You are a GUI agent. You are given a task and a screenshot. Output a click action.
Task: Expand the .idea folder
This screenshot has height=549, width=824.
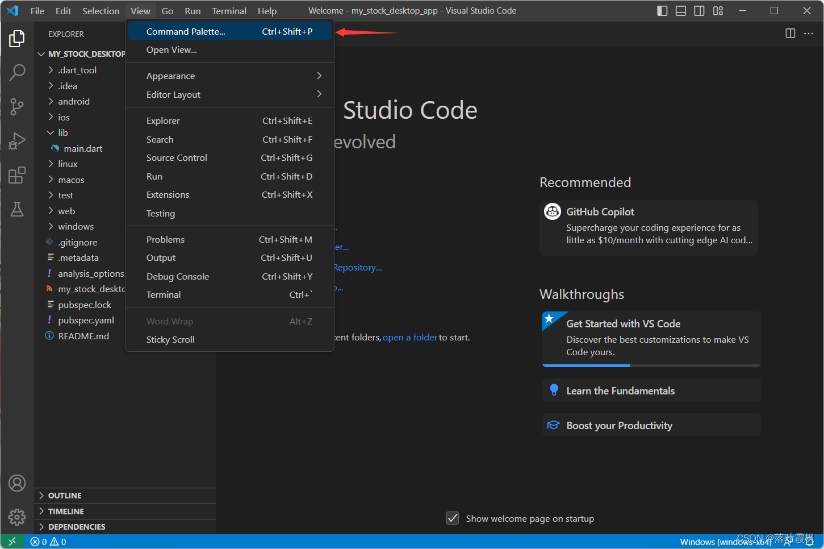pyautogui.click(x=68, y=86)
